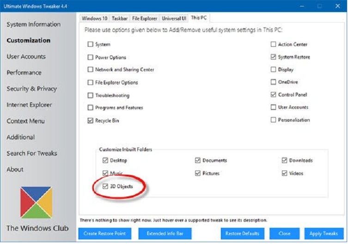The image size is (349, 244).
Task: Enable the Personalization checkbox
Action: 273,120
